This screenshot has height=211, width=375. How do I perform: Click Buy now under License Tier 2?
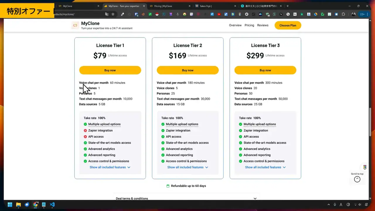[187, 70]
